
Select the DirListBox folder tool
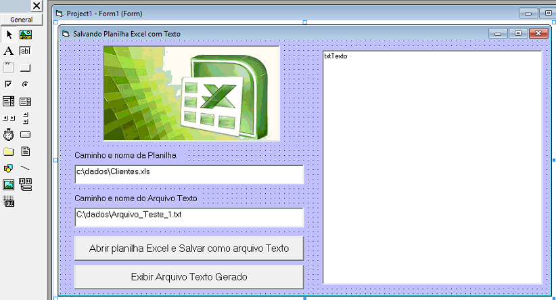click(x=9, y=152)
